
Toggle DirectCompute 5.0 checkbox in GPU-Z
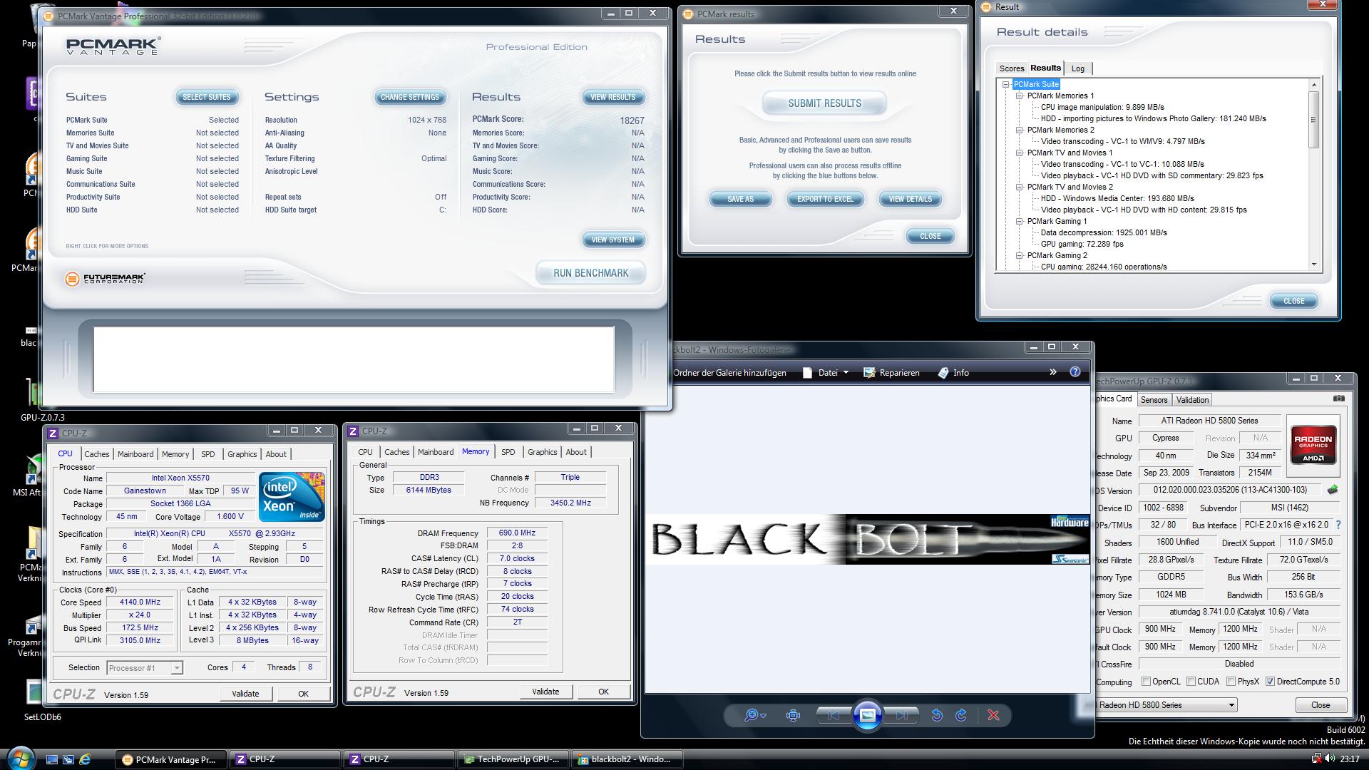tap(1270, 682)
